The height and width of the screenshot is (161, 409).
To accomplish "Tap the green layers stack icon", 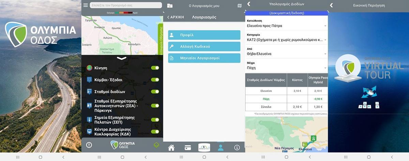I will (x=156, y=145).
